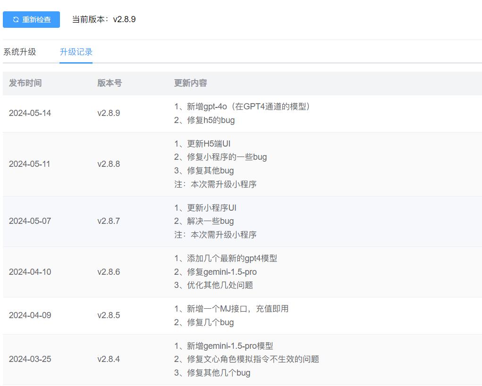Image resolution: width=482 pixels, height=386 pixels.
Task: Click the line 修复其他bug
Action: (204, 171)
